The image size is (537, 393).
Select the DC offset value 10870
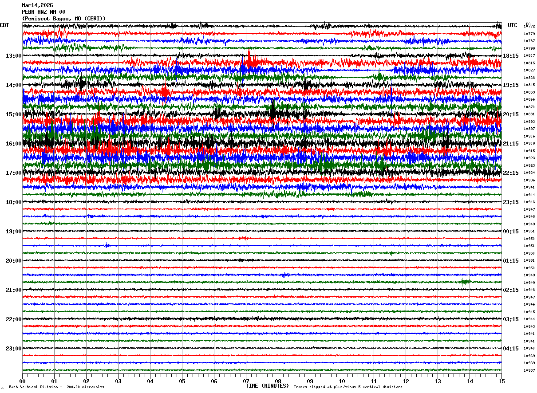529,107
